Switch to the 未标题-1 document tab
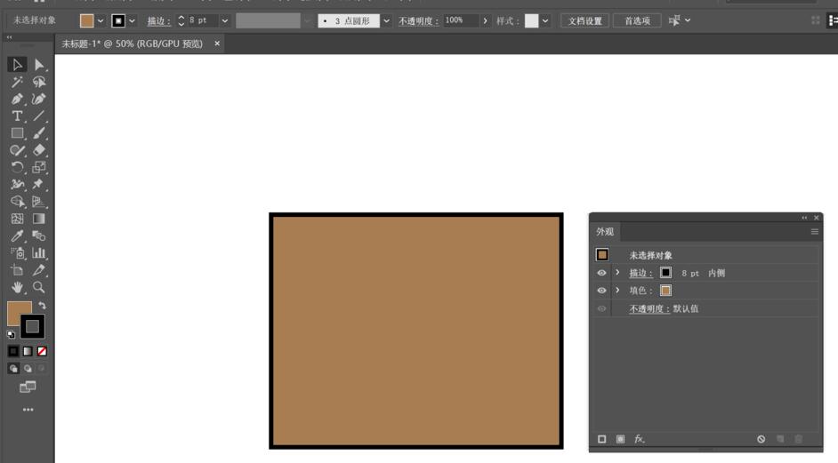This screenshot has width=838, height=463. [132, 44]
